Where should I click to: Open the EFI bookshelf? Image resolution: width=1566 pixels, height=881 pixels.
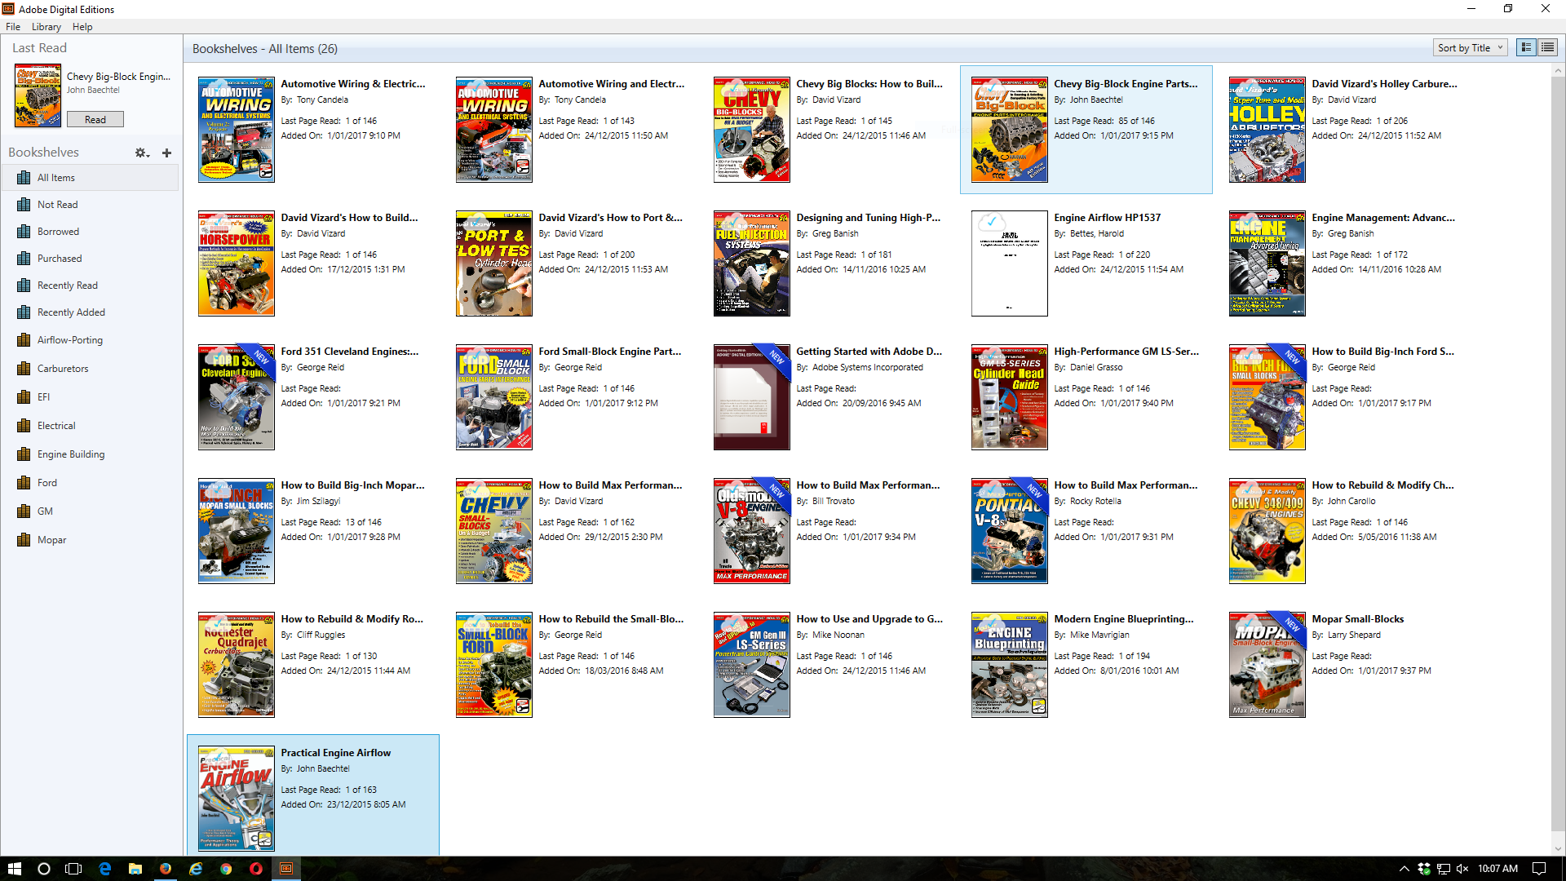(x=90, y=397)
